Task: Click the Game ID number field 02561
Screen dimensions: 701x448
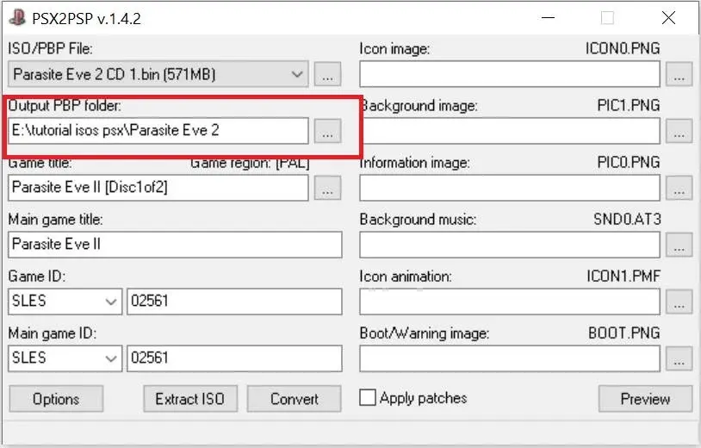Action: [x=233, y=302]
